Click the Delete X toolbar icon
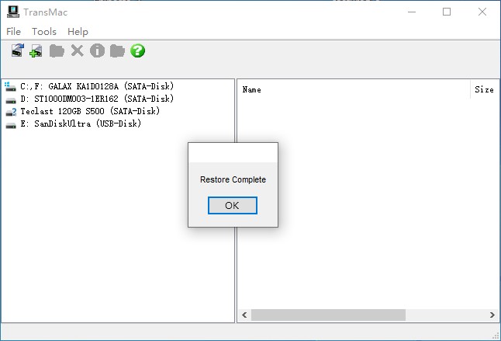 click(x=77, y=50)
